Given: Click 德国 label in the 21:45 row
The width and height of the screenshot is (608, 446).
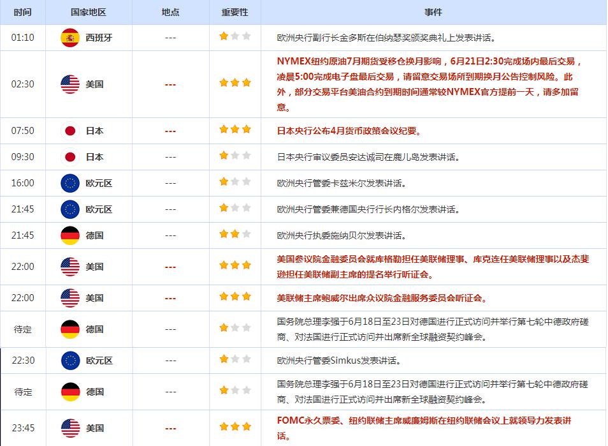Looking at the screenshot, I should point(94,235).
